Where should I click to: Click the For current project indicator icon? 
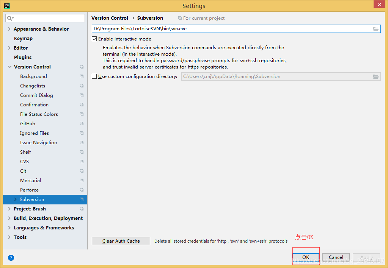pyautogui.click(x=180, y=18)
